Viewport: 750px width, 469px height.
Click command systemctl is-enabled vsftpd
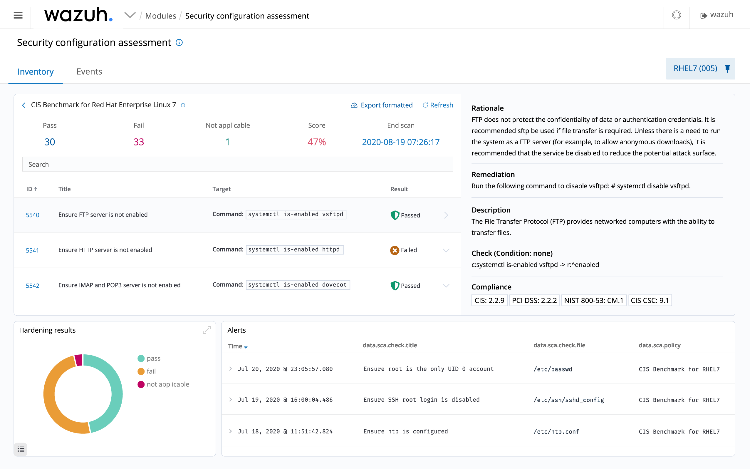point(296,214)
